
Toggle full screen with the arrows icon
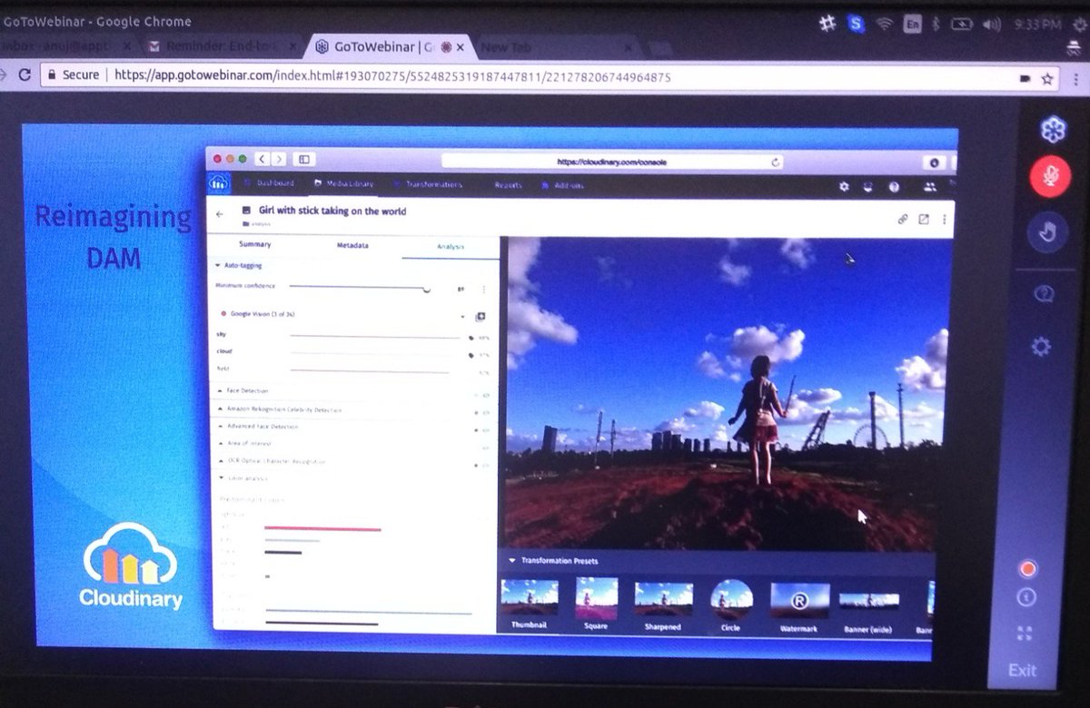click(1025, 633)
